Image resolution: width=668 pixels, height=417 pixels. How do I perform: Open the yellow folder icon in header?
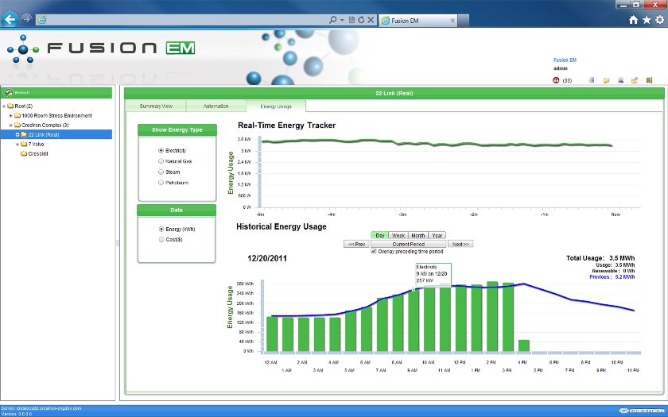(606, 80)
